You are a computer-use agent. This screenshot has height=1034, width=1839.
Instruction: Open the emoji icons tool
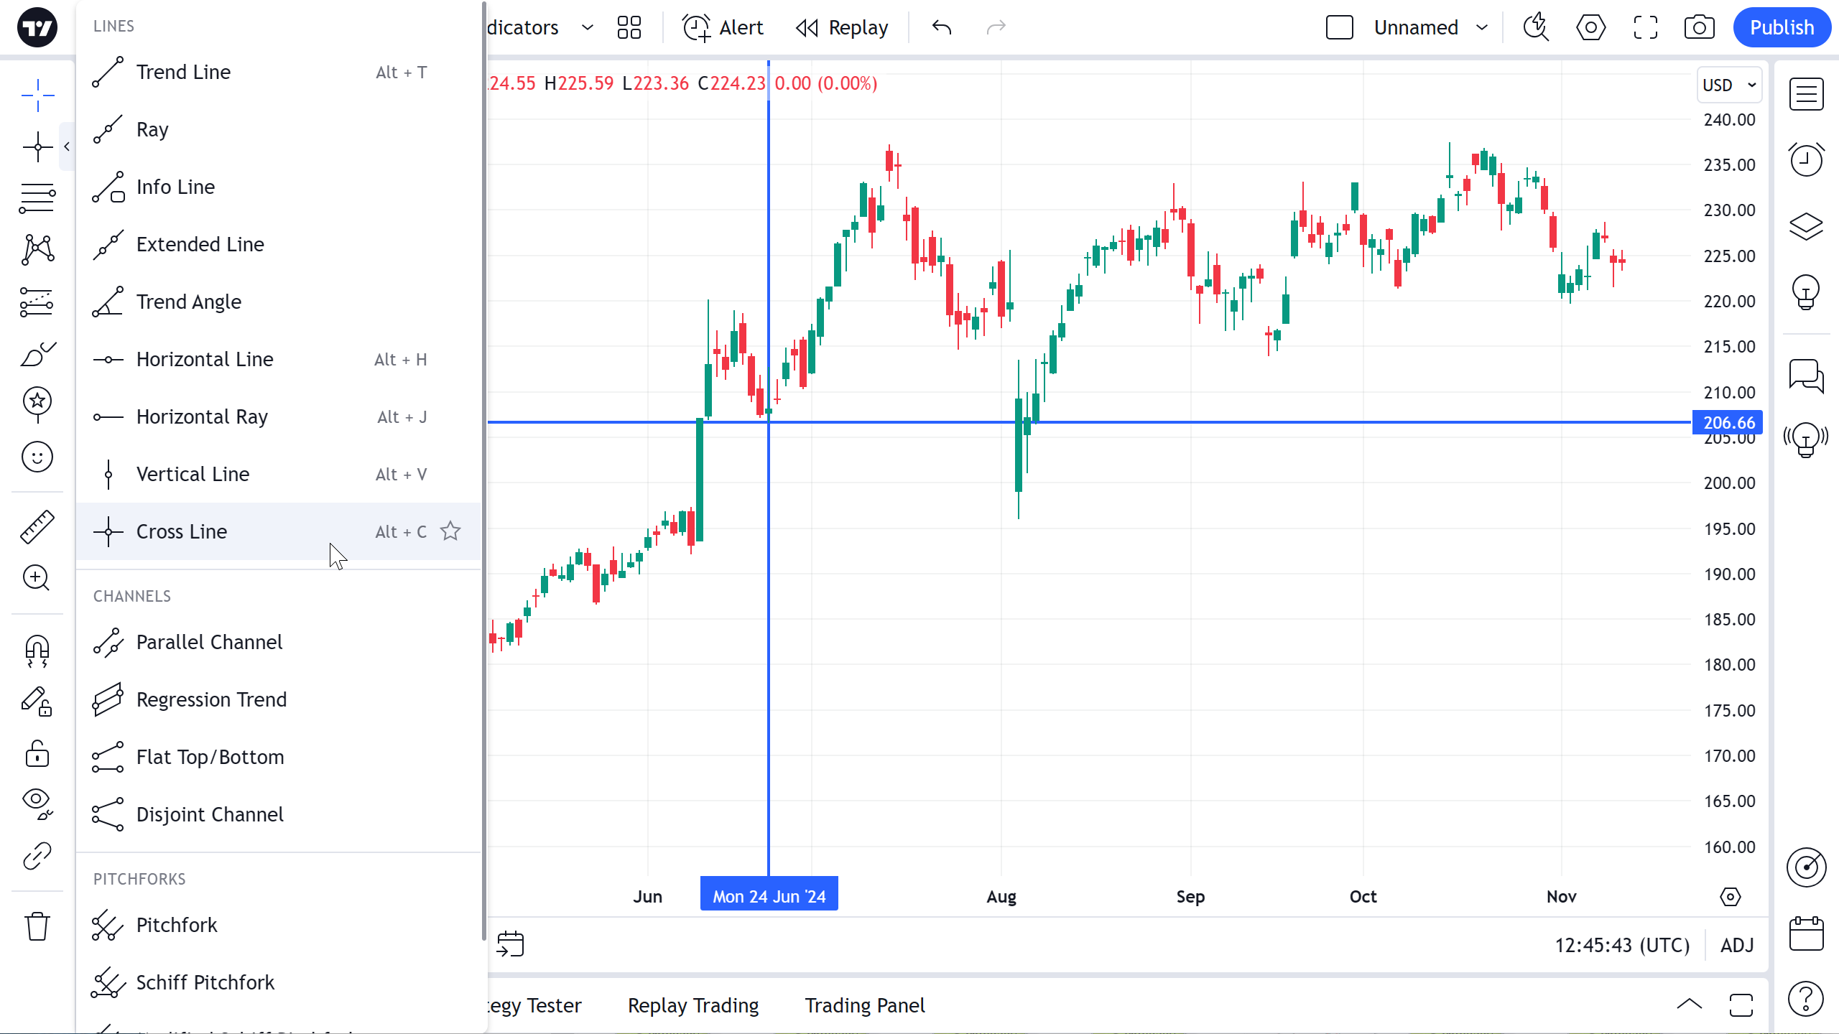pyautogui.click(x=37, y=457)
